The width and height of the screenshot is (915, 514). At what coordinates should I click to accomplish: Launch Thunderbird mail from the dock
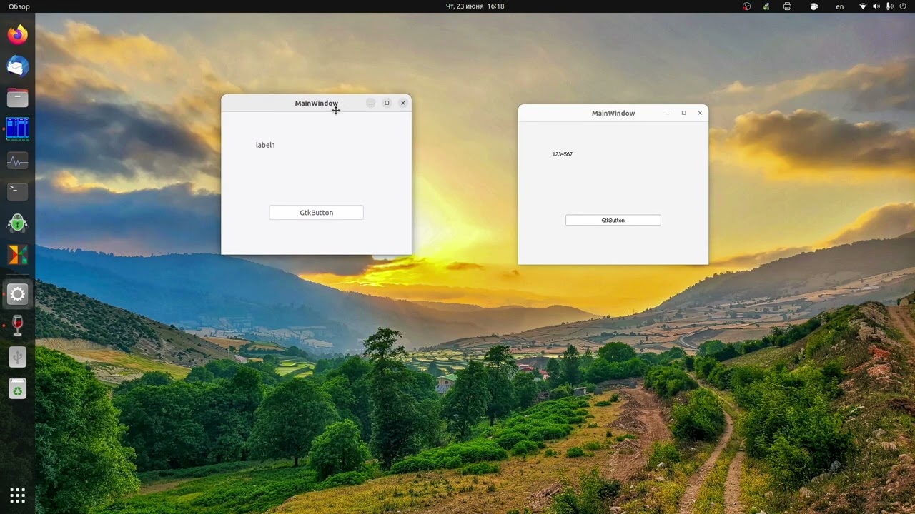tap(17, 66)
